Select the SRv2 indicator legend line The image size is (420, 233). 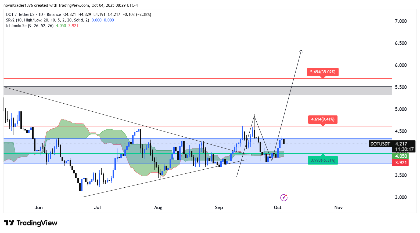point(48,20)
